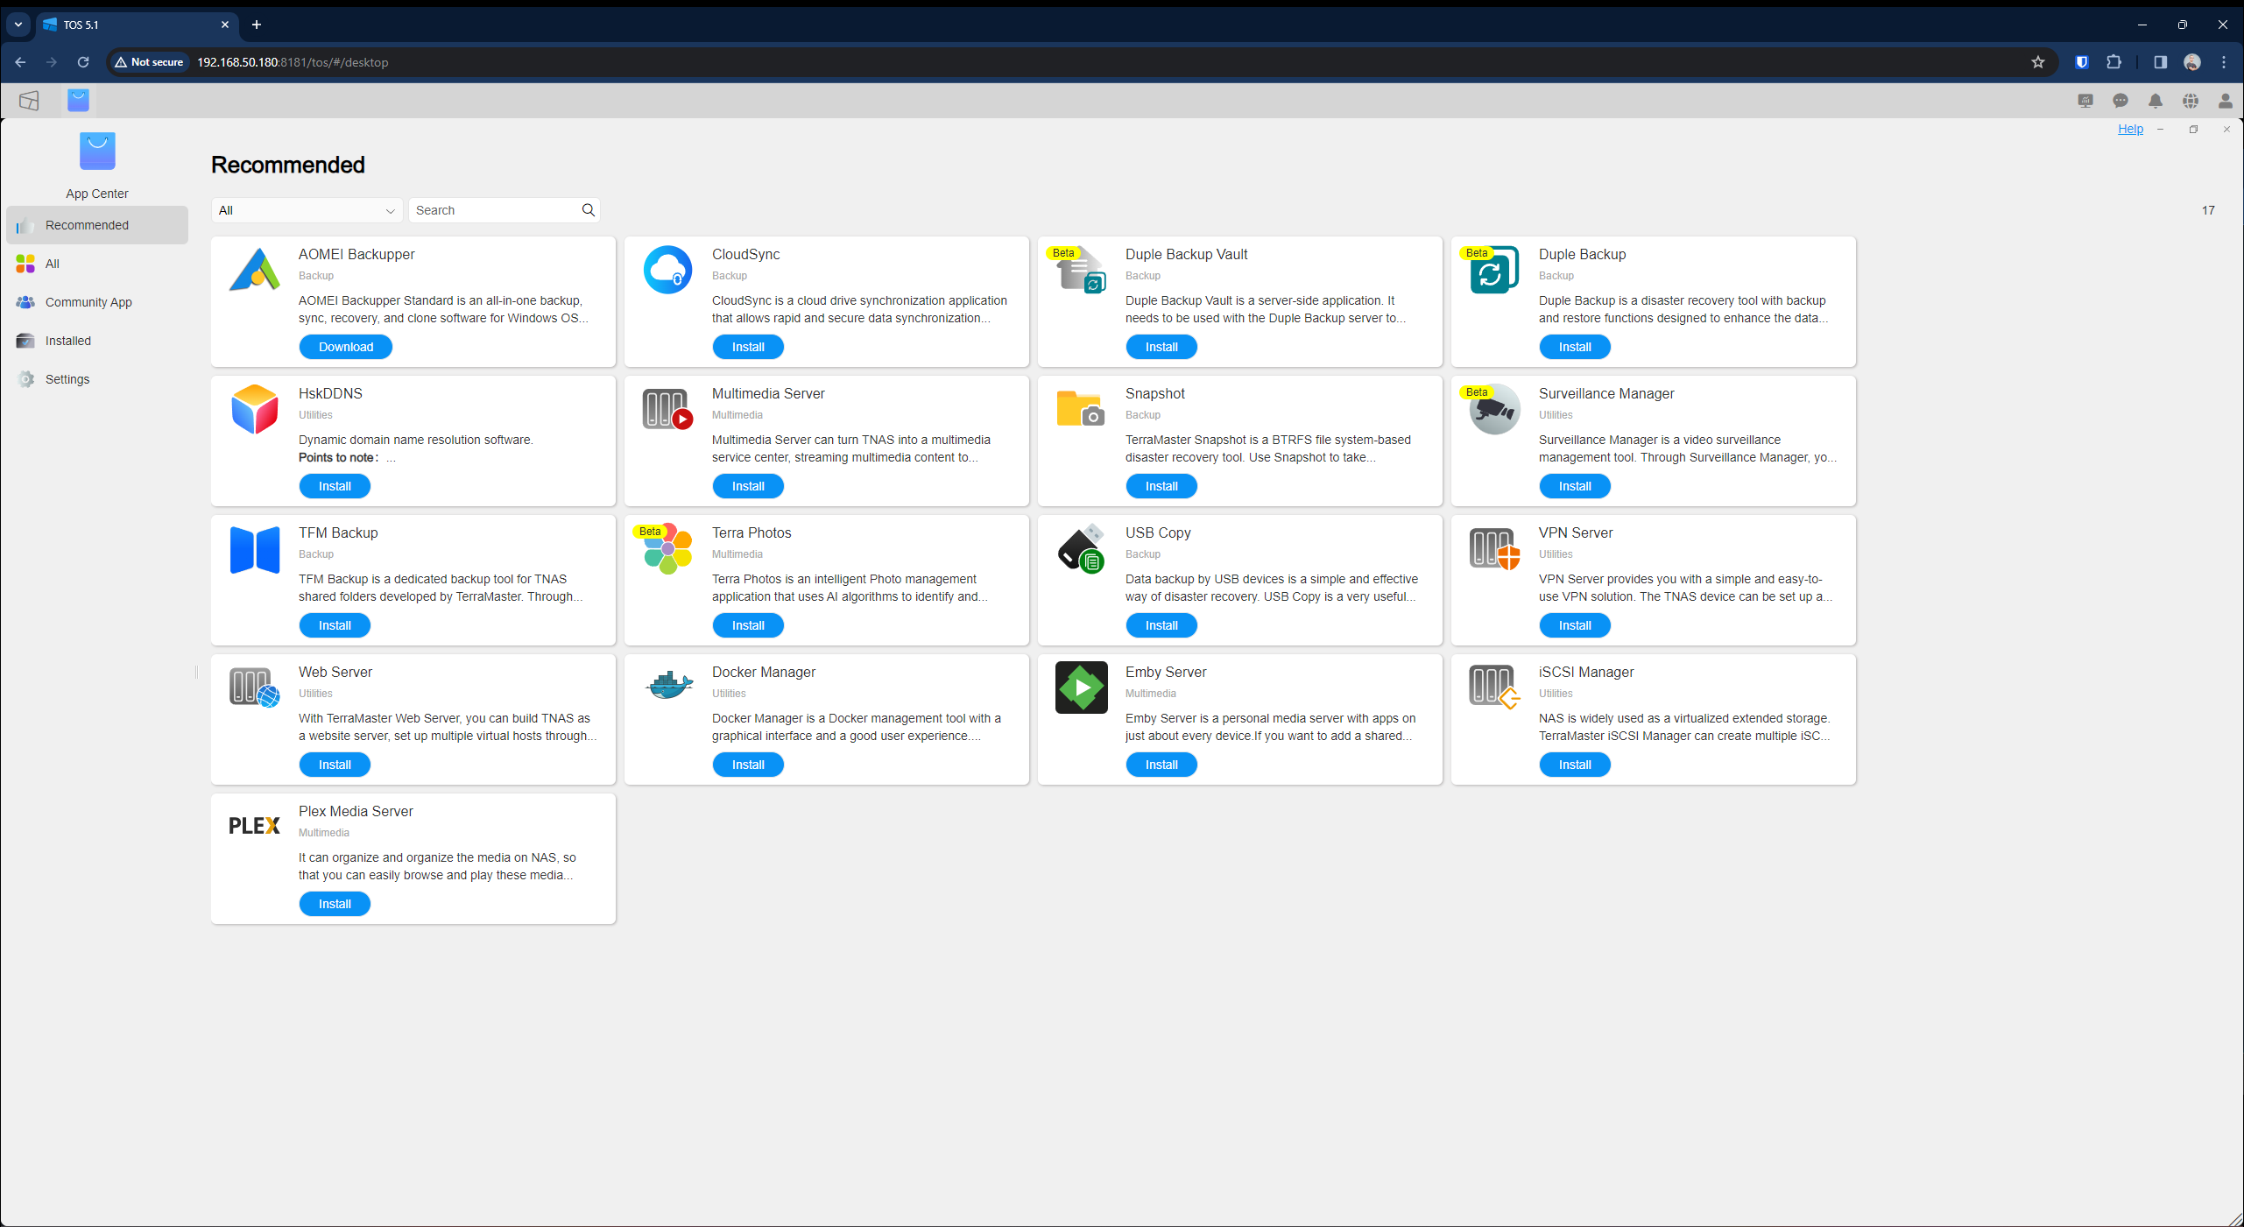This screenshot has width=2244, height=1227.
Task: Install Plex Media Server
Action: pyautogui.click(x=335, y=904)
